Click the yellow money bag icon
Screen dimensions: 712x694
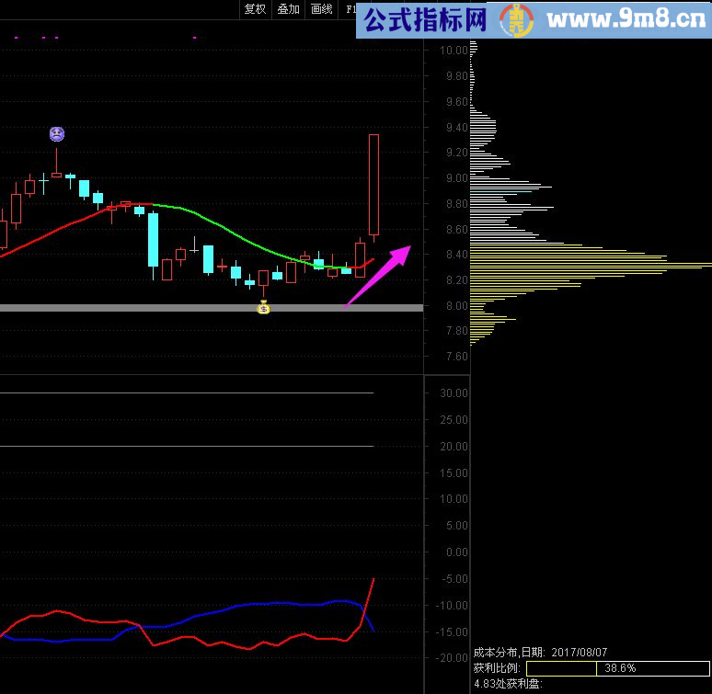(x=263, y=308)
